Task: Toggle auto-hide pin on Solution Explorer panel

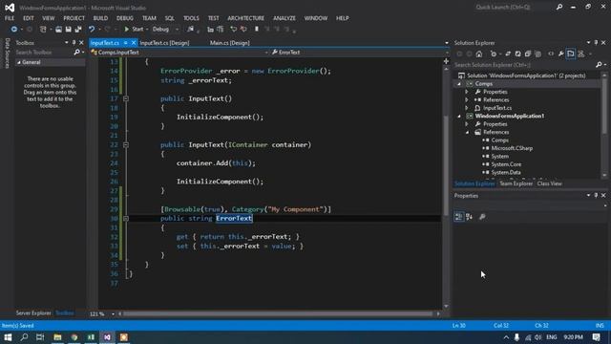Action: 596,43
